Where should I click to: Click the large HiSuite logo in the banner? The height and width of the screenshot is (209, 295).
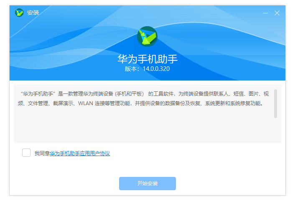pos(147,36)
